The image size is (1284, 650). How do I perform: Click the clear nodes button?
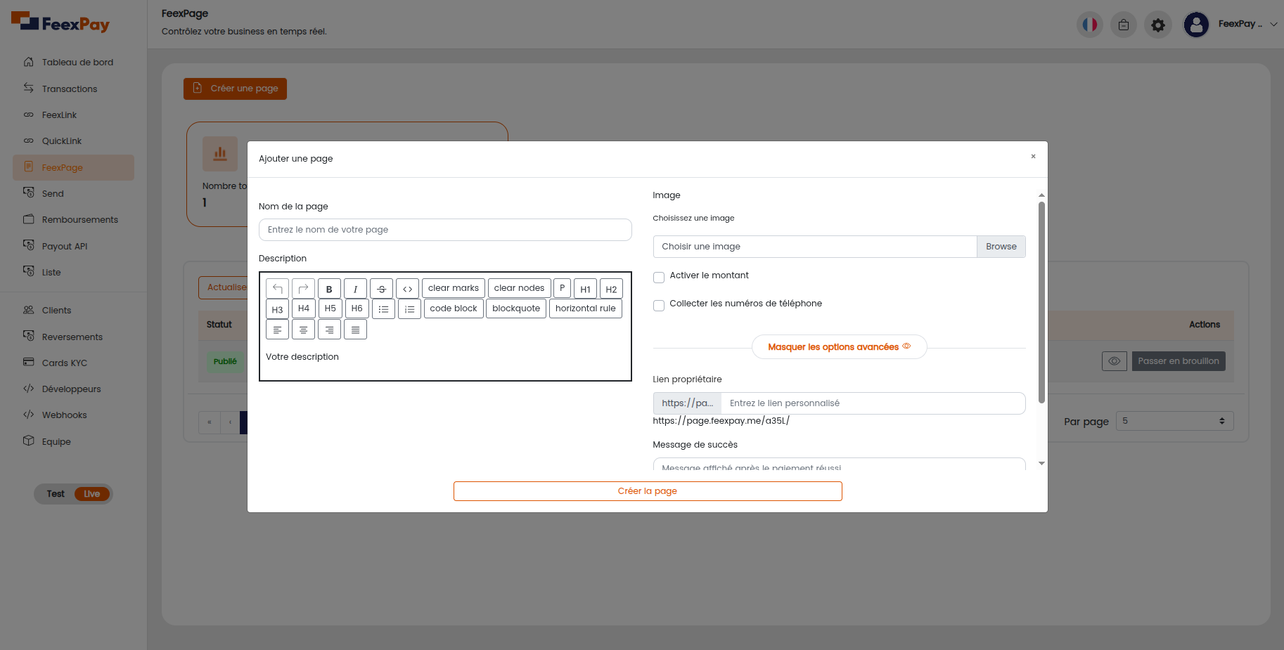[519, 288]
